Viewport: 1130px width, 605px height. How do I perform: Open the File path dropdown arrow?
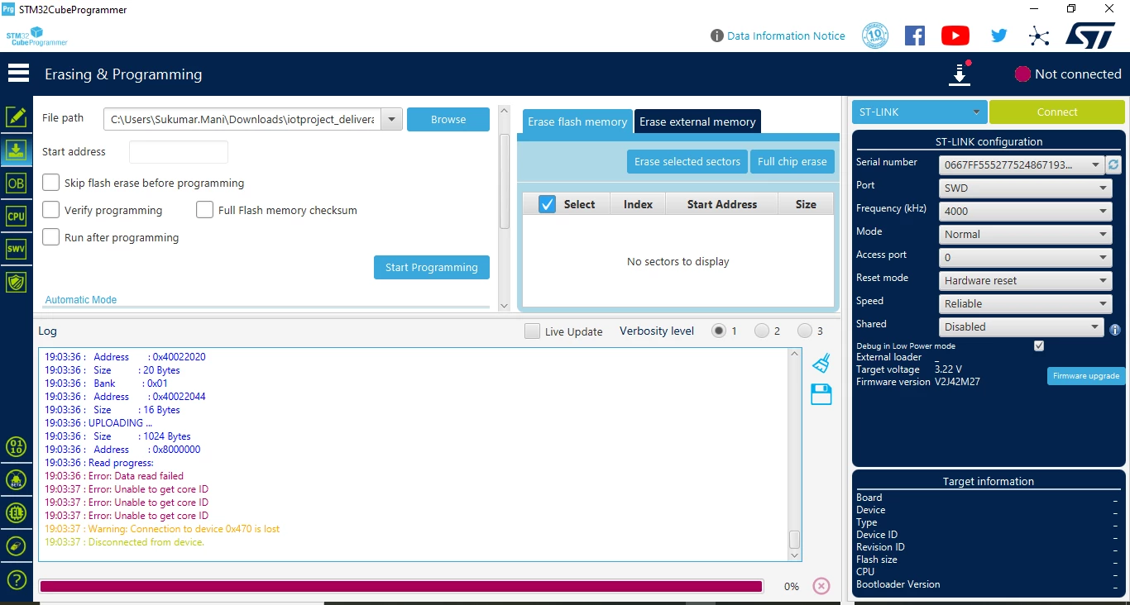pyautogui.click(x=392, y=120)
